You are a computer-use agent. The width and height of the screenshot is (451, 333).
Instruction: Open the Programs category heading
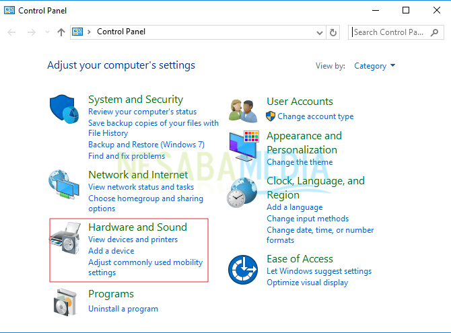click(x=111, y=294)
